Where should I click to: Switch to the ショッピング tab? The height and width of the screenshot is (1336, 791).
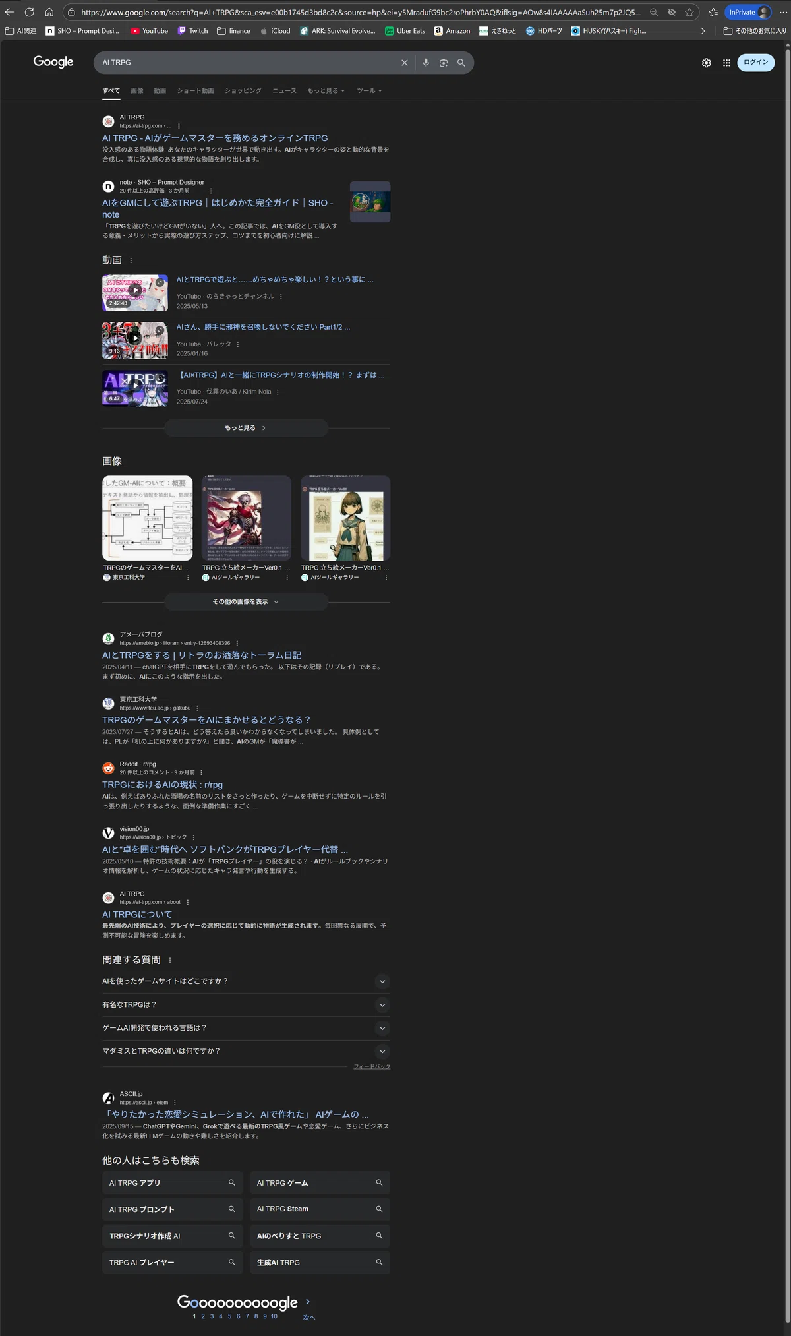pyautogui.click(x=243, y=91)
